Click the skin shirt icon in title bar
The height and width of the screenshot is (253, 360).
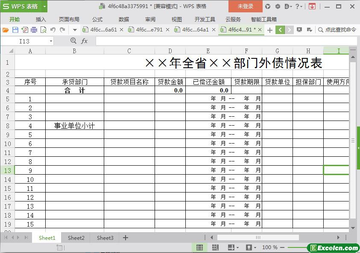click(x=268, y=6)
